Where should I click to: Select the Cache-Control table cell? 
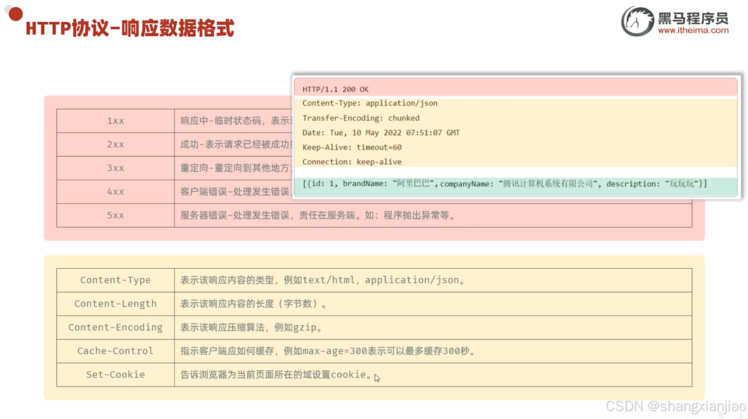116,351
